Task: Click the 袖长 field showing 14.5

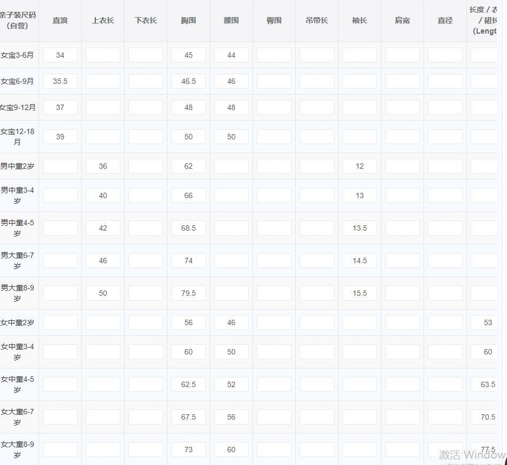Action: [359, 261]
